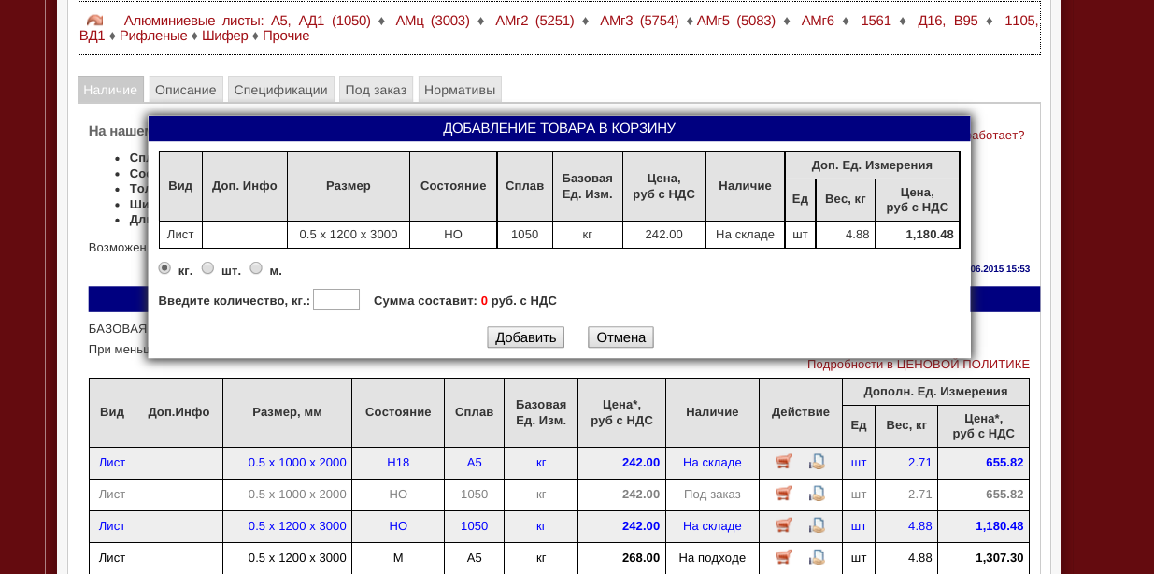
Task: Click the dialog's На складе cell
Action: 745,234
